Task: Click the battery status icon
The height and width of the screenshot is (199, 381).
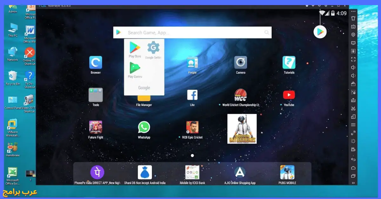Action: [x=333, y=13]
